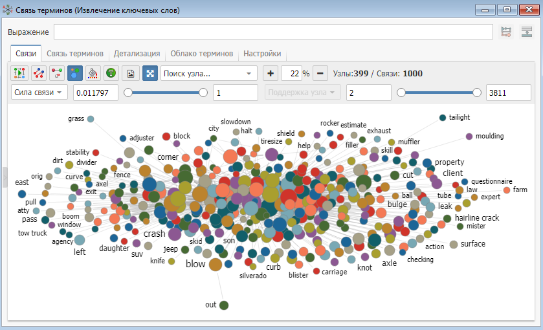Viewport: 543px width, 330px height.
Task: Click the red-blue node links toolbar icon
Action: click(38, 74)
